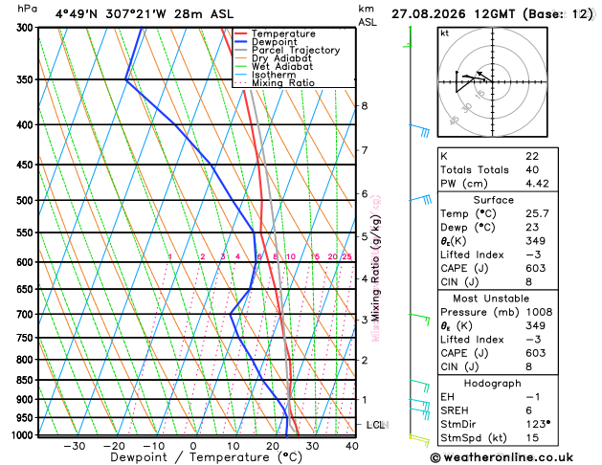This screenshot has width=602, height=465.
Task: Click the Surface section heading
Action: point(493,200)
